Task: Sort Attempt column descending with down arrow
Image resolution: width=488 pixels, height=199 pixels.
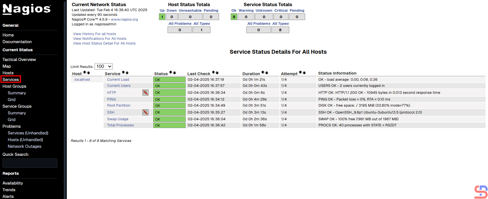Action: tap(304, 73)
